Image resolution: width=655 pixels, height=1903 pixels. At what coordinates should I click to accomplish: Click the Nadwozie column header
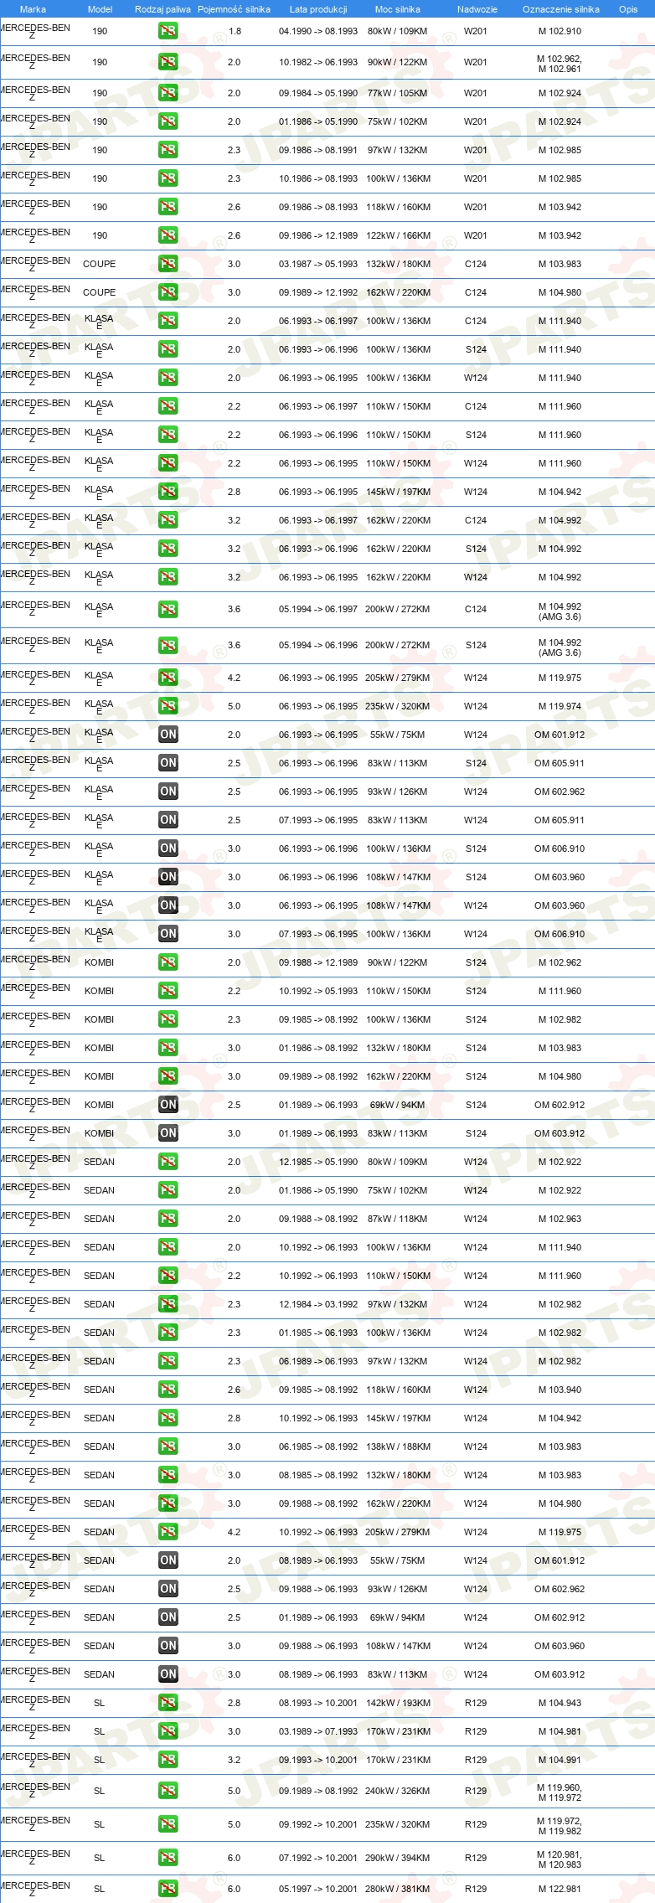477,9
